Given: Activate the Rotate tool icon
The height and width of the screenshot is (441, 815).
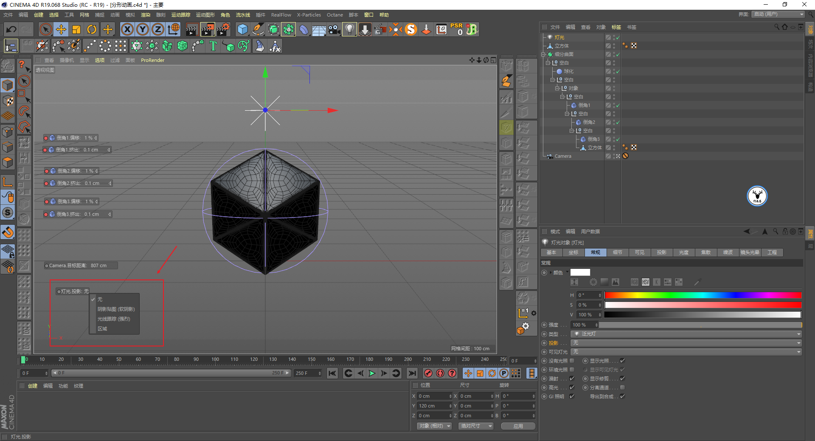Looking at the screenshot, I should (x=92, y=29).
